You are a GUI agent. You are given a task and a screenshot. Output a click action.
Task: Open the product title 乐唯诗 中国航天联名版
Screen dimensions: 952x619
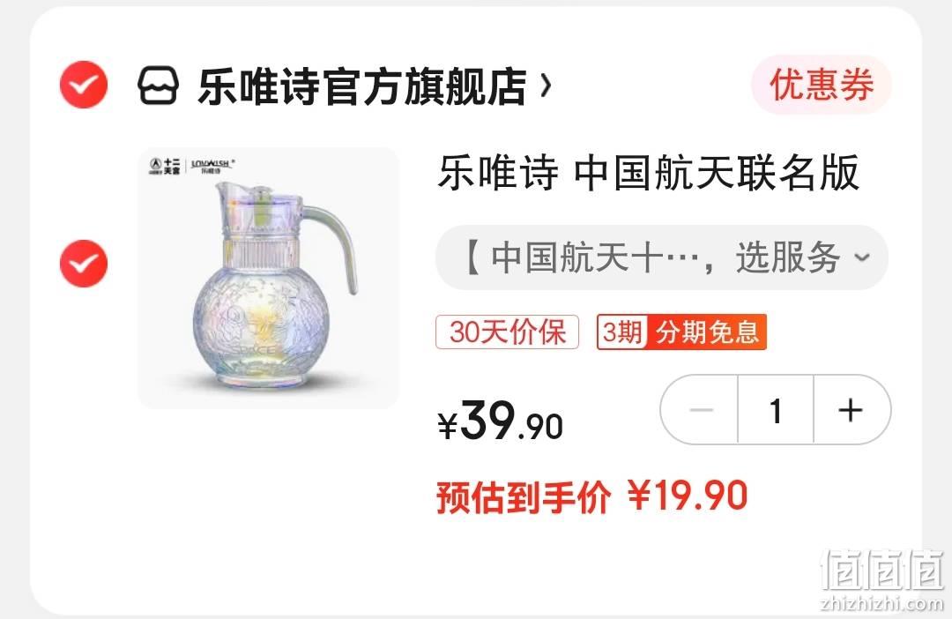[648, 173]
